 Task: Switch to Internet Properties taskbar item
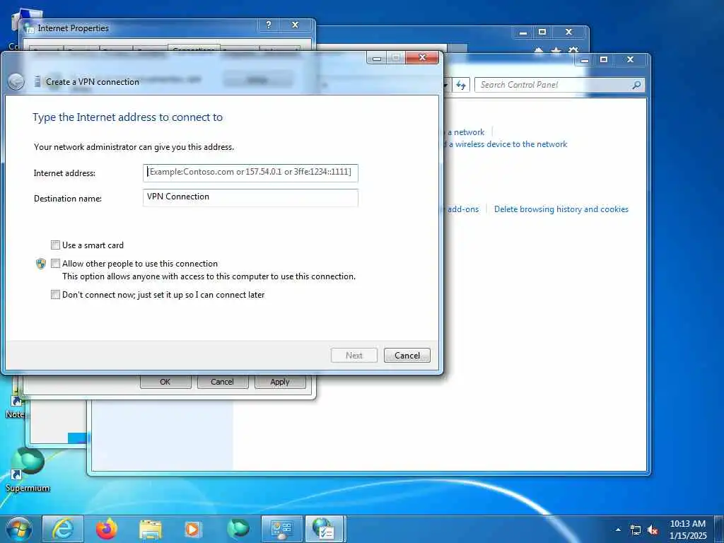click(325, 529)
